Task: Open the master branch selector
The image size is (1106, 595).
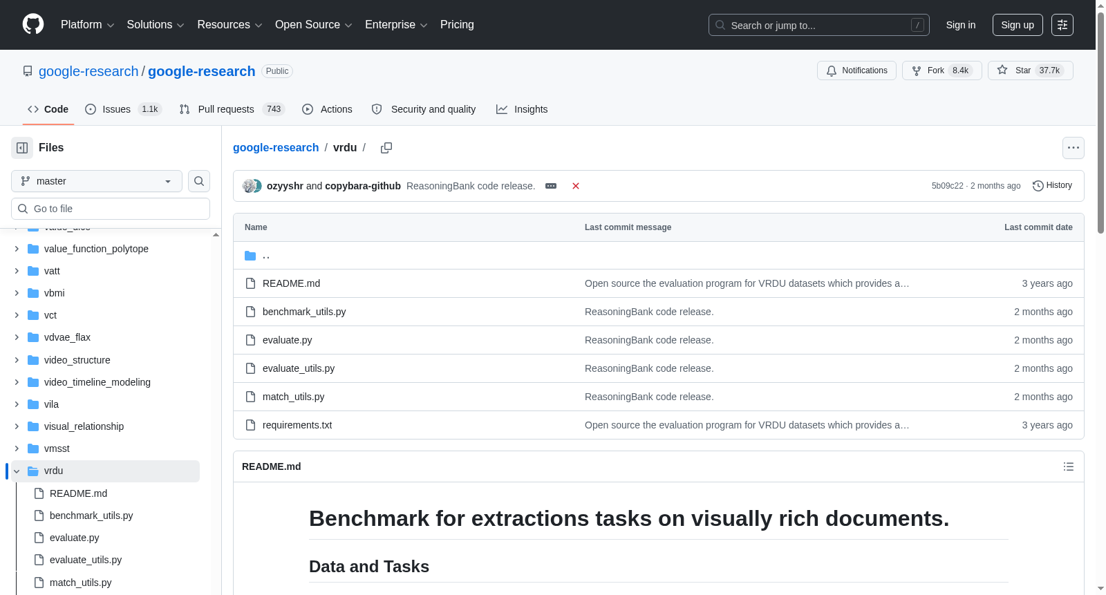Action: pos(97,181)
